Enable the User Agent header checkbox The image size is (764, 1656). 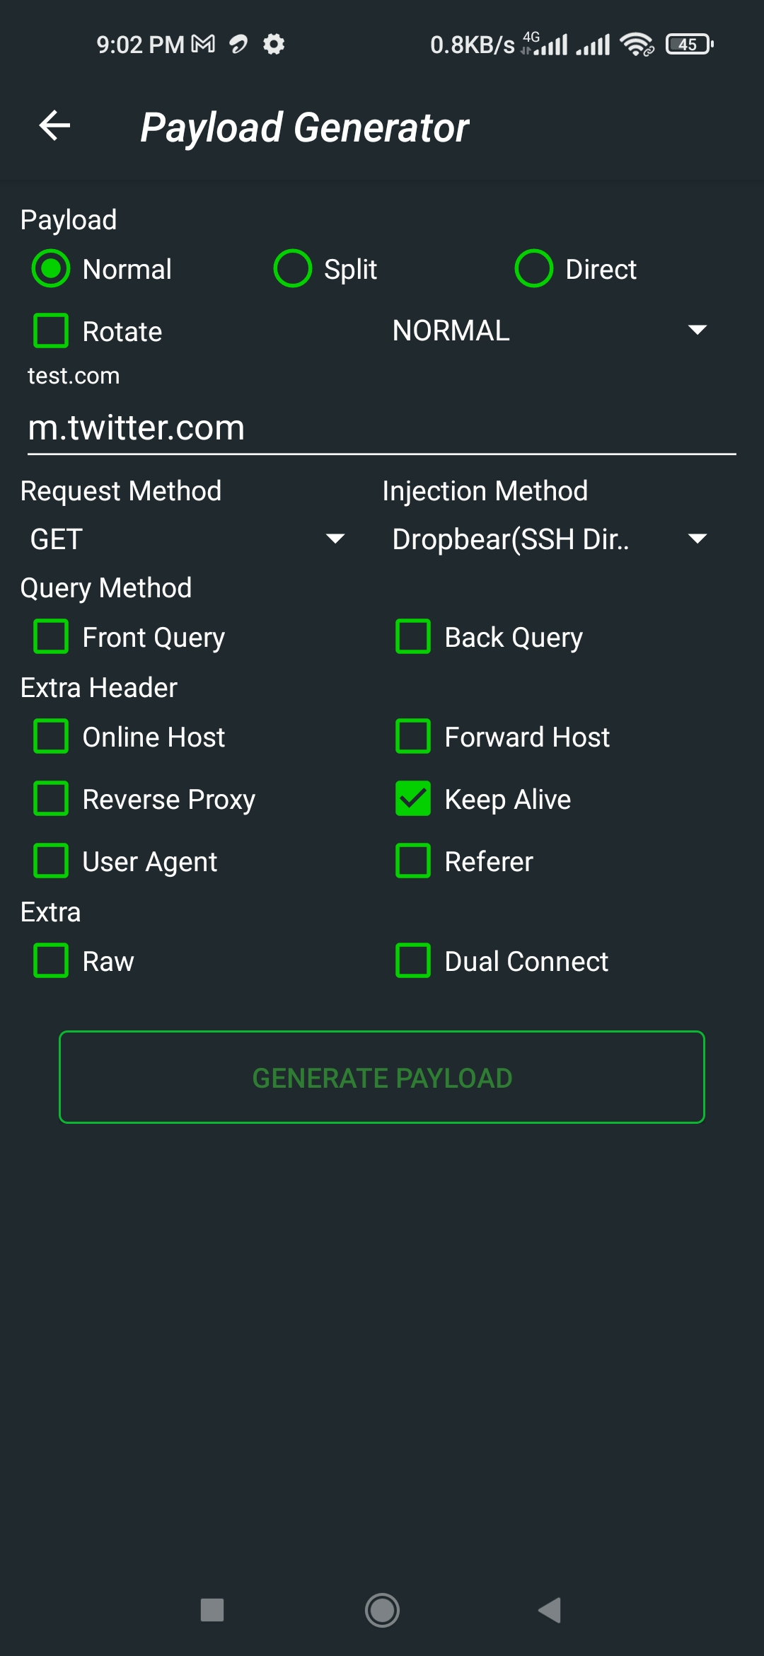(x=52, y=861)
